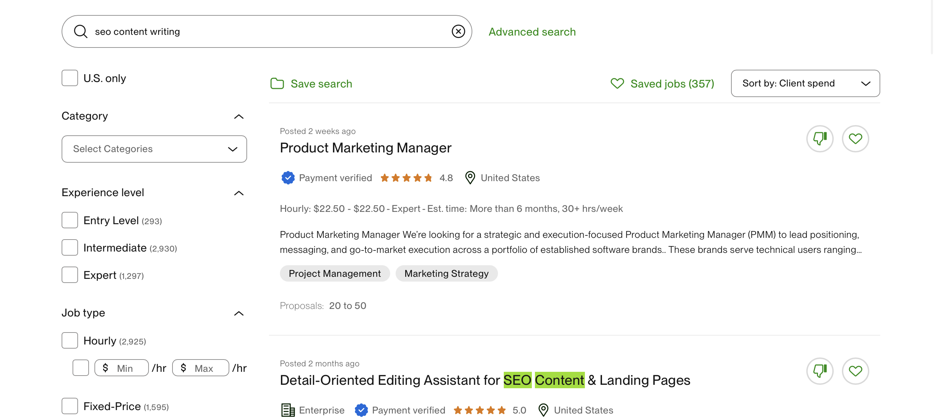Check the Expert experience filter

pos(70,275)
